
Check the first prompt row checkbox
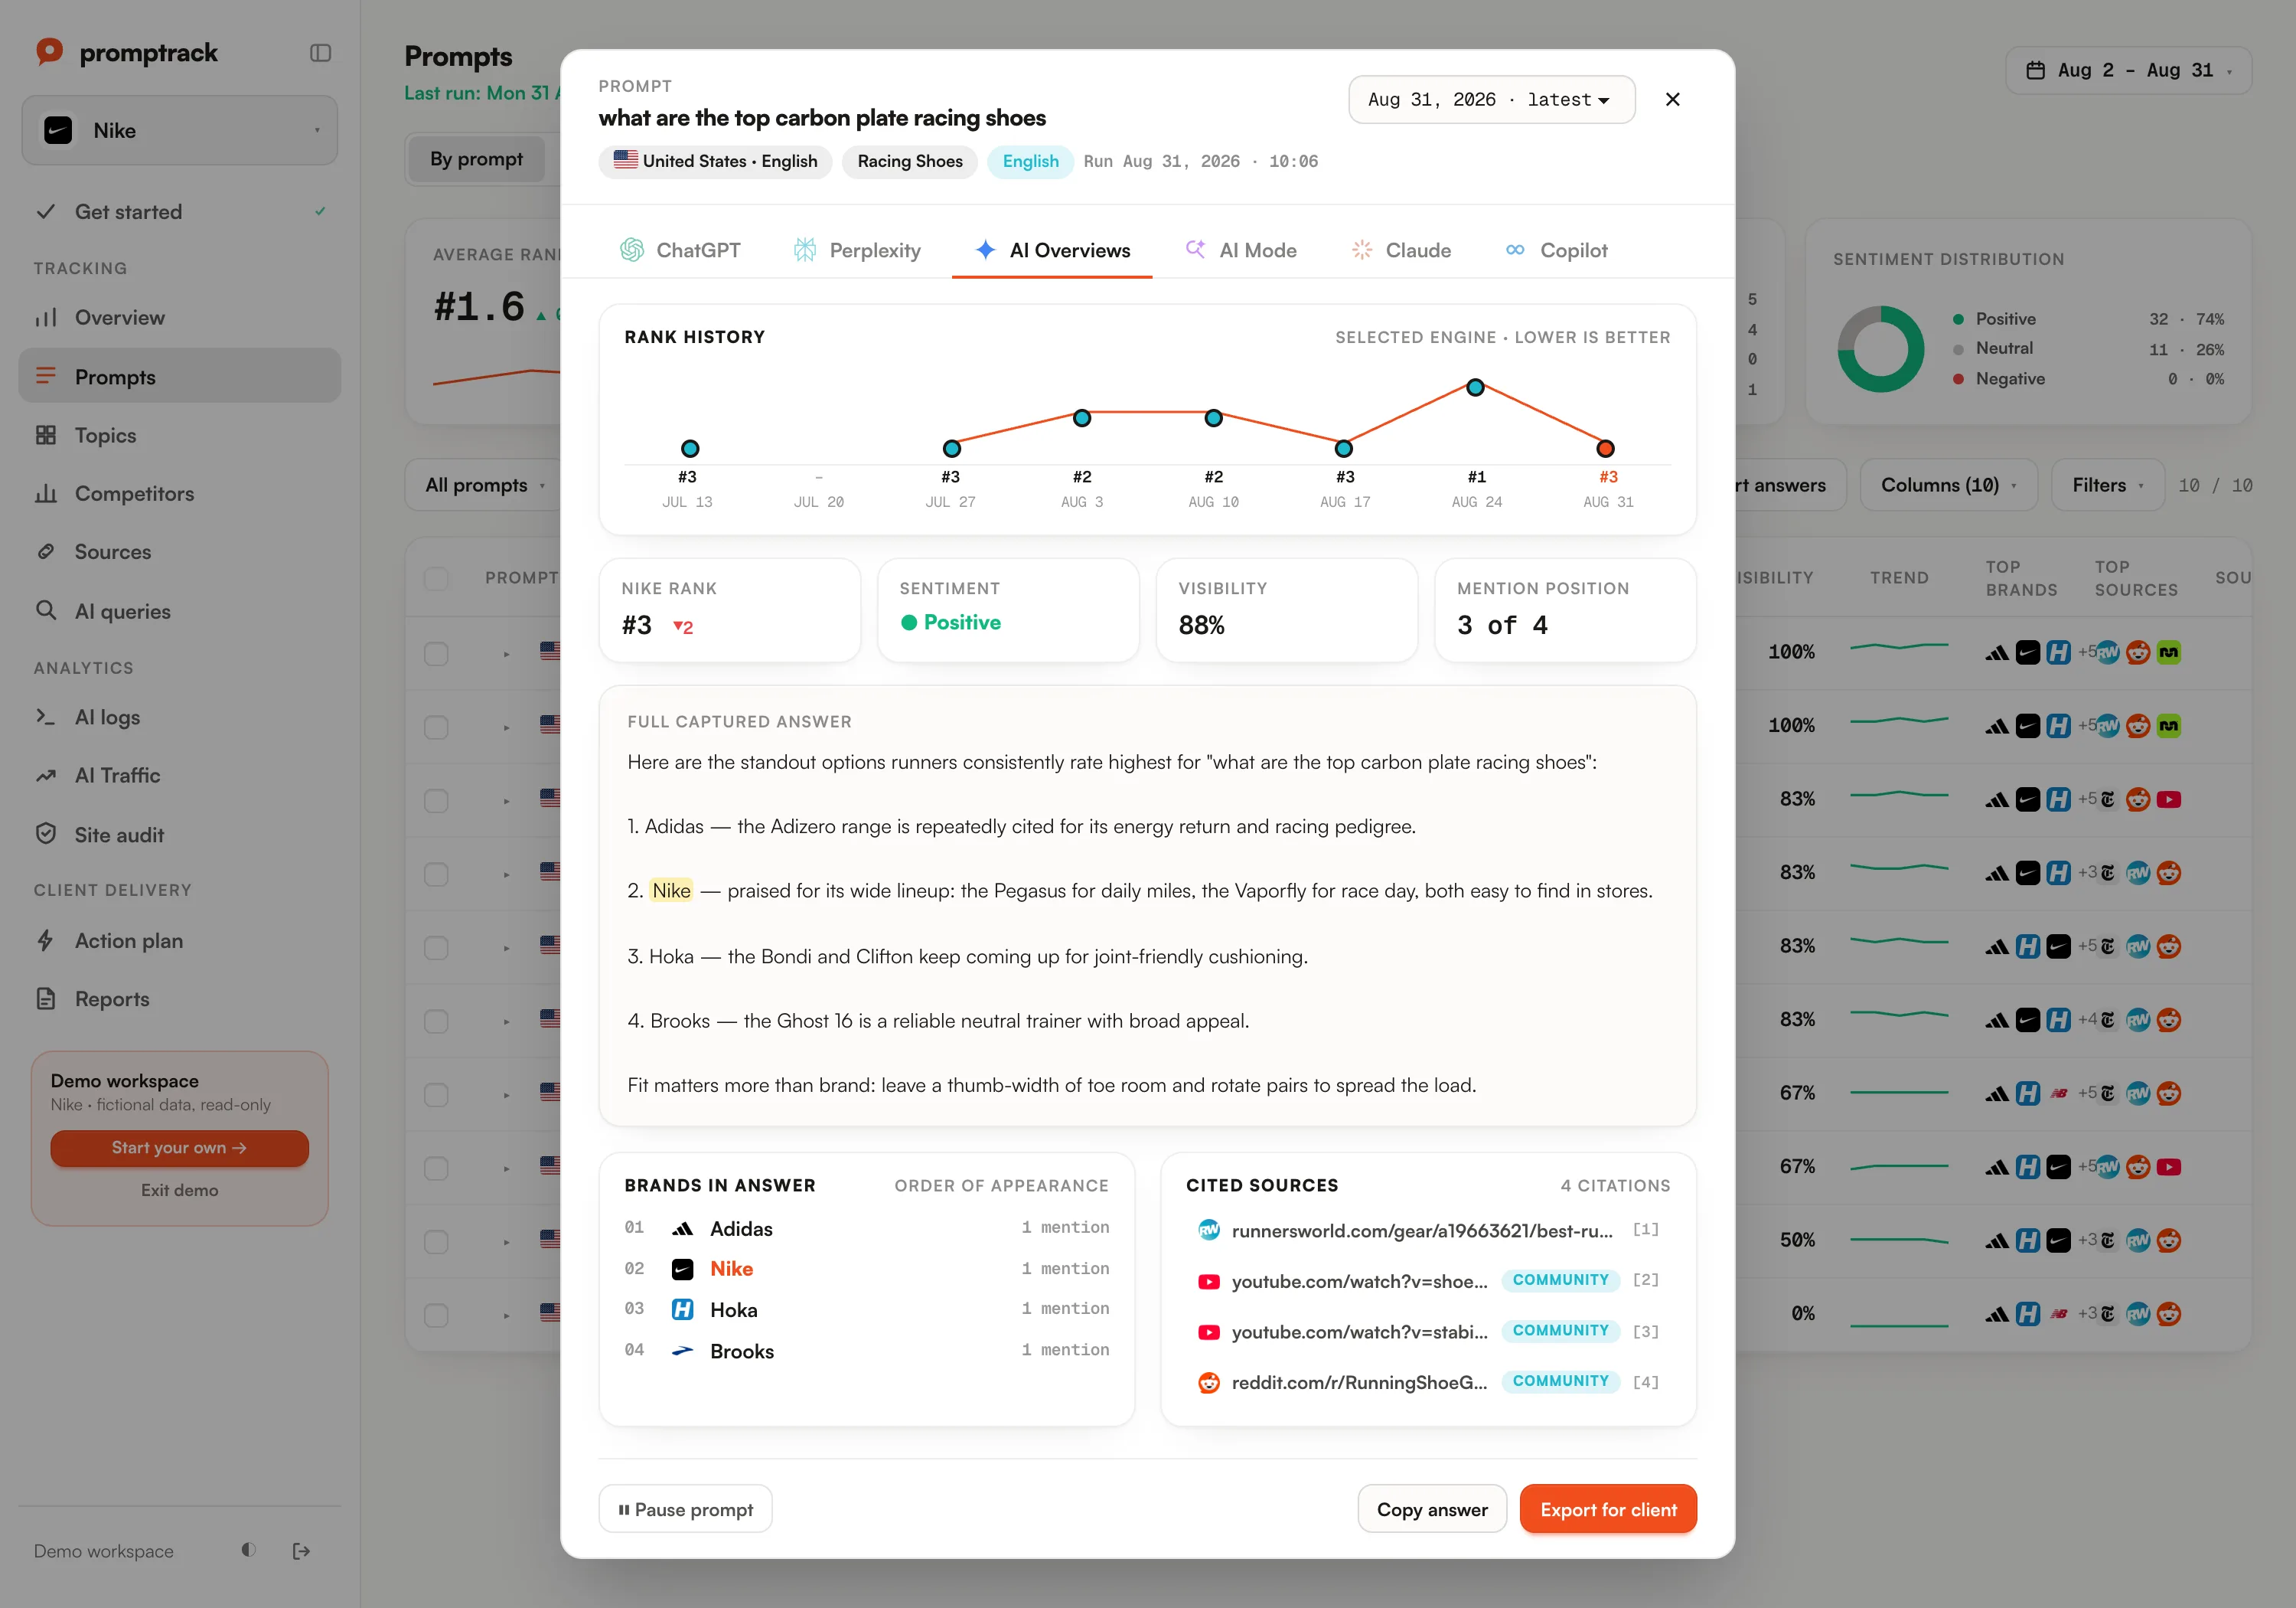pyautogui.click(x=436, y=653)
